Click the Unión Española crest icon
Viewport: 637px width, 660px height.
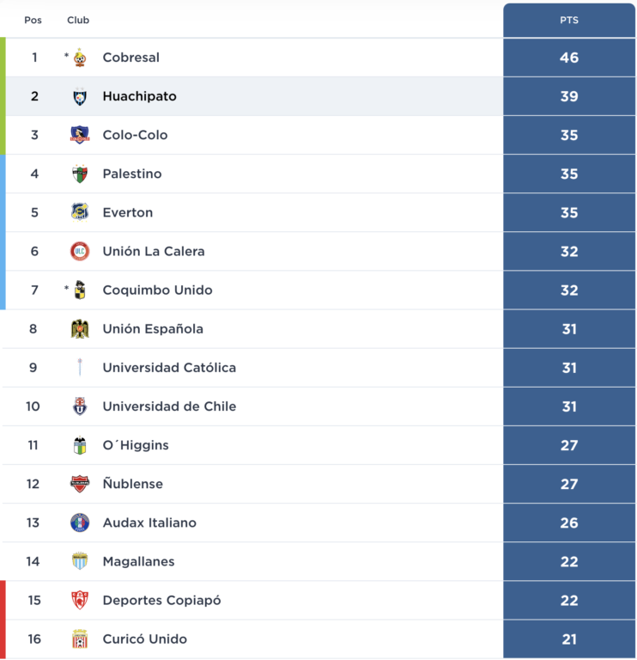pos(80,329)
